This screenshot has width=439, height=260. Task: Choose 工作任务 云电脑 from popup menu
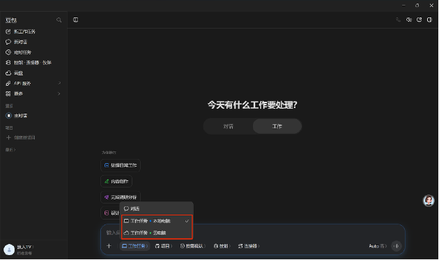pyautogui.click(x=157, y=233)
